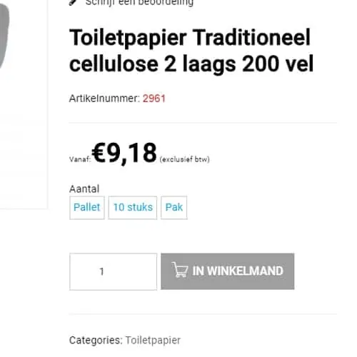Click the grey product image thumbnail
Screen dimensions: 357x357
pos(4,36)
